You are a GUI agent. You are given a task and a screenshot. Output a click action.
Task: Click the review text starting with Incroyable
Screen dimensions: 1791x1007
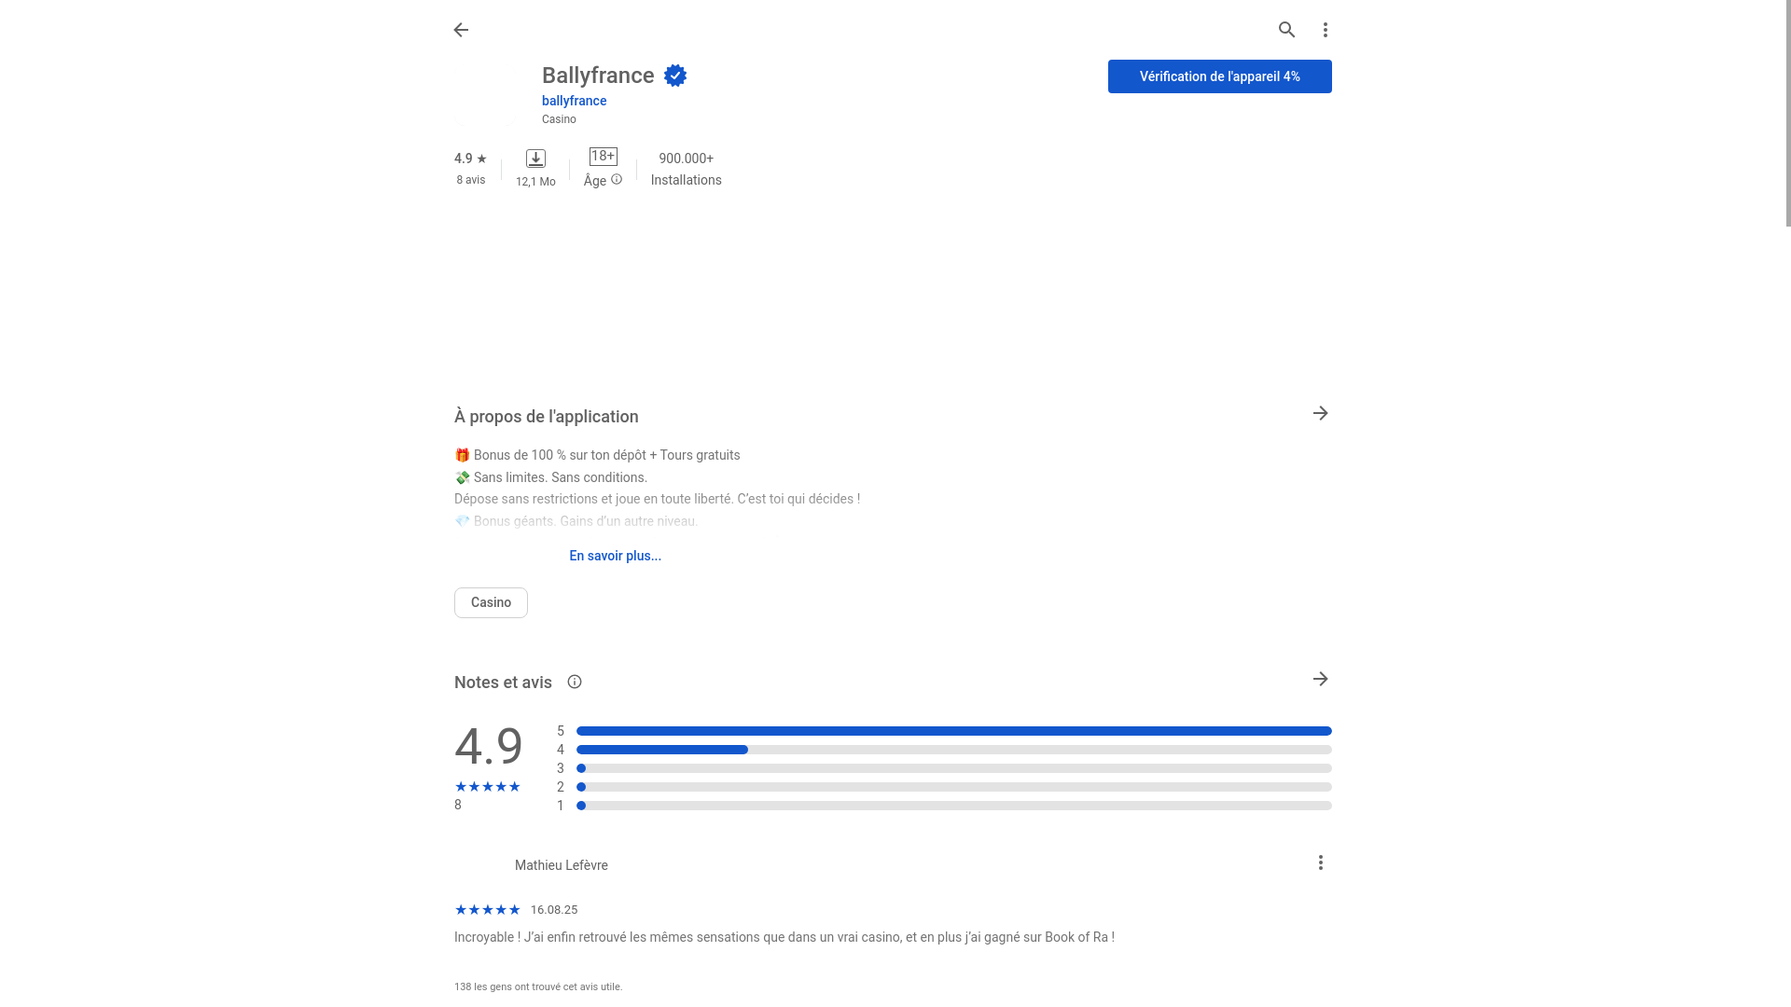pyautogui.click(x=784, y=937)
